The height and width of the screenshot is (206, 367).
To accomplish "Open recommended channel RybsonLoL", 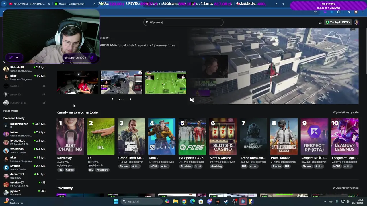I will click(x=24, y=142).
